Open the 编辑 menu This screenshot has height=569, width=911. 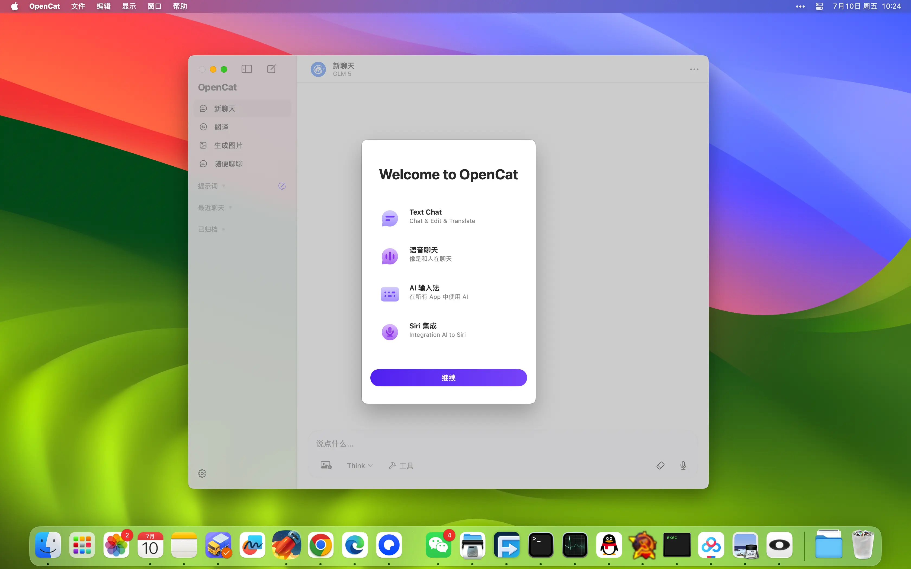104,7
